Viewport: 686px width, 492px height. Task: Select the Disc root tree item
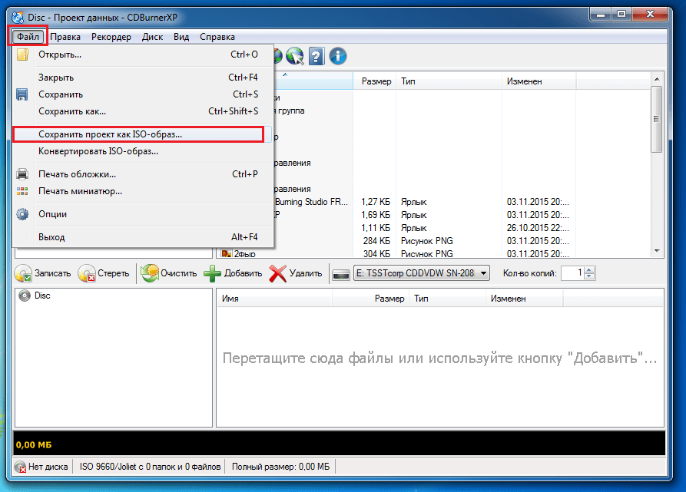[35, 296]
